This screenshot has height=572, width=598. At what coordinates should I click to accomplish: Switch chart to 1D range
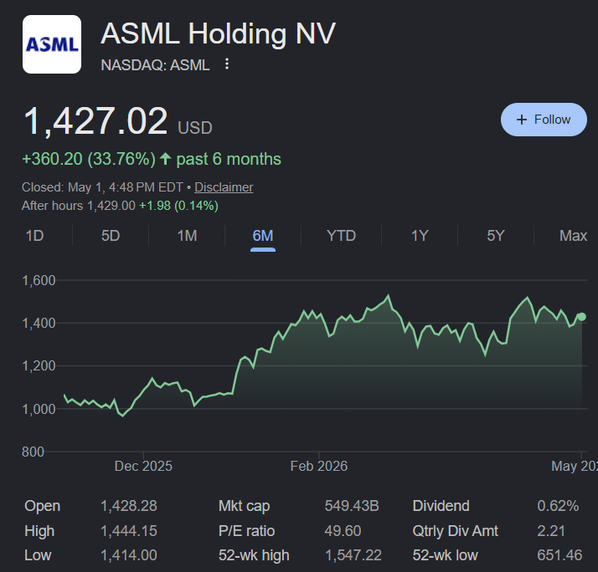pyautogui.click(x=34, y=236)
